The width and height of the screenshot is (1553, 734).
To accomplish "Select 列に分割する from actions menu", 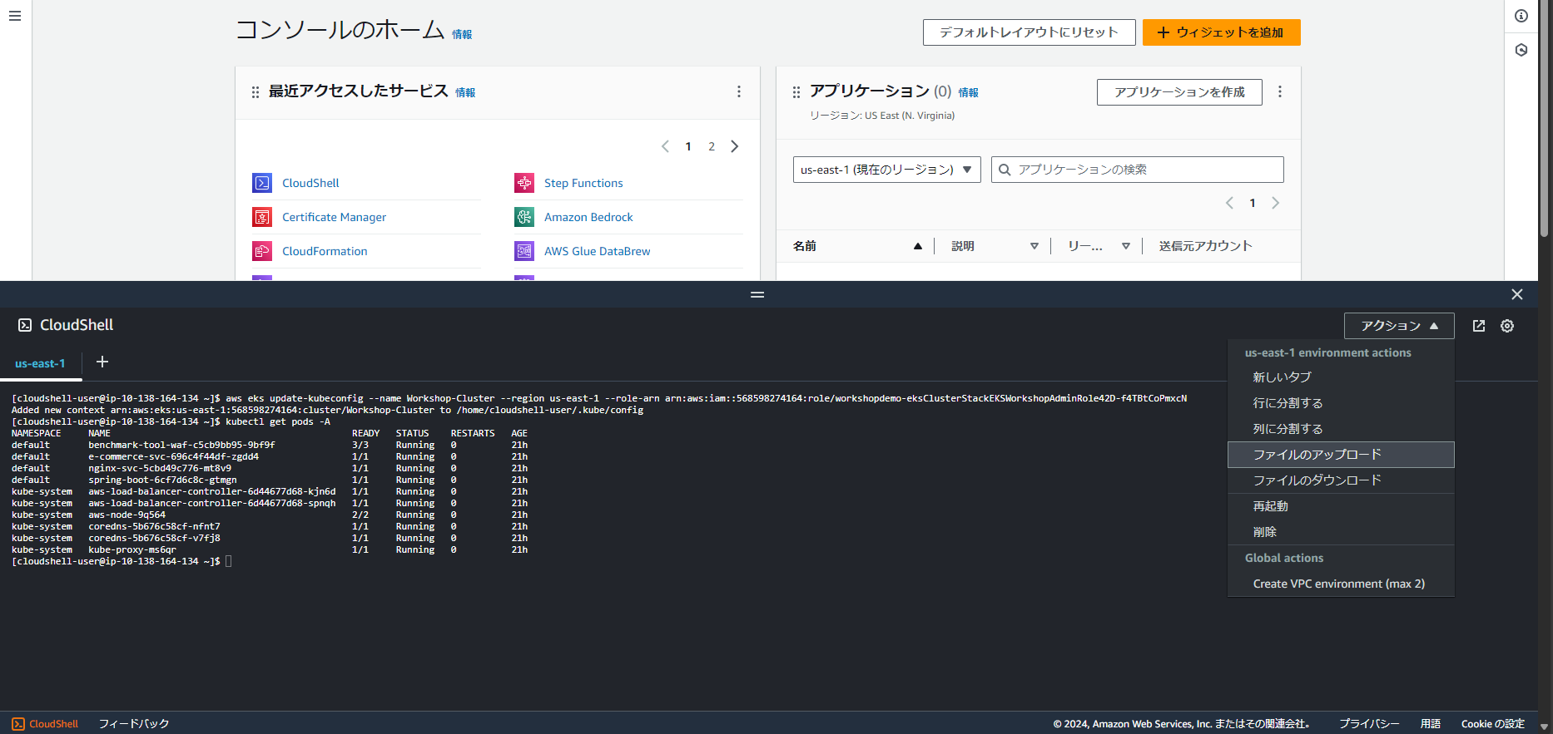I will (x=1341, y=429).
